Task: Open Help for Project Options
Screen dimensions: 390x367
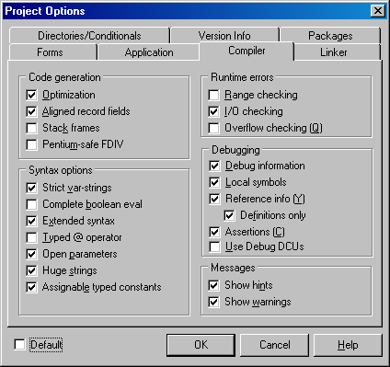Action: click(348, 345)
